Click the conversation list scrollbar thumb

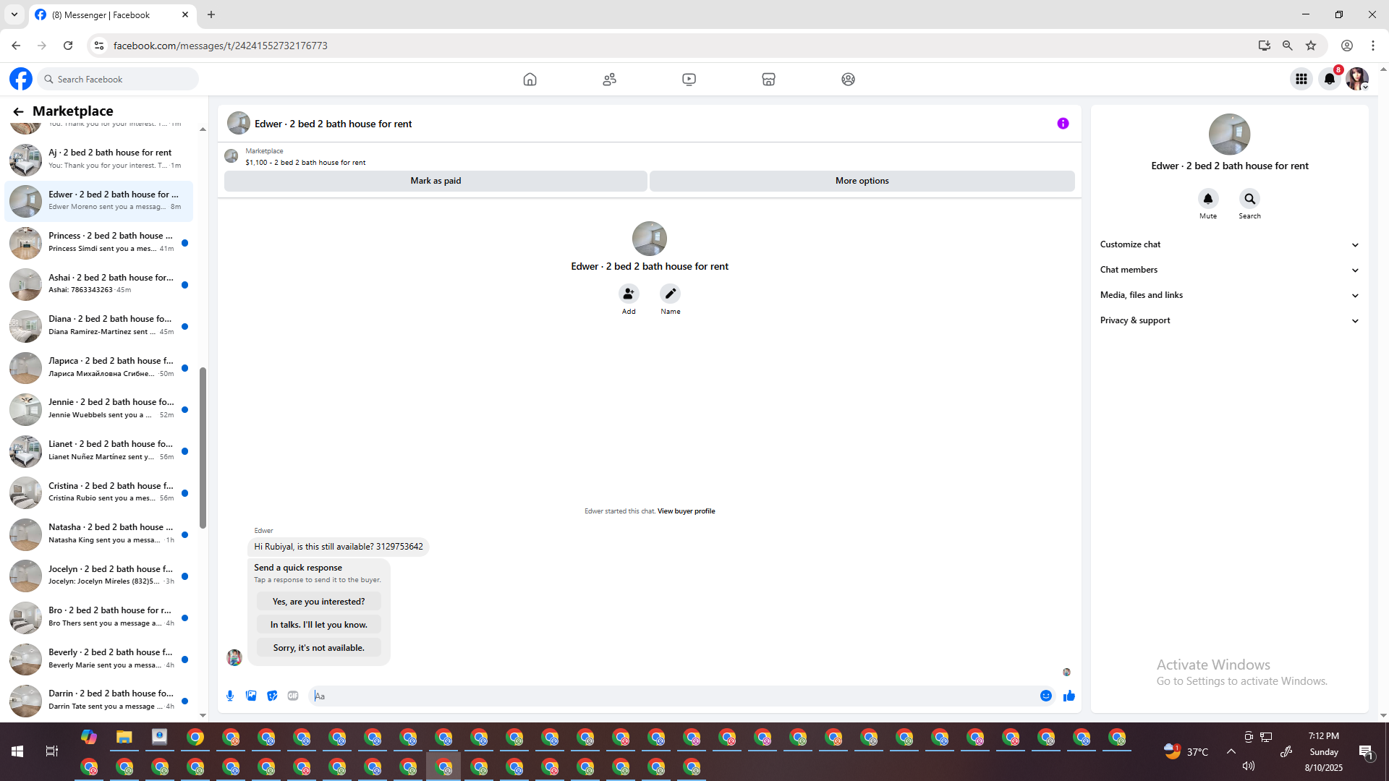(203, 448)
